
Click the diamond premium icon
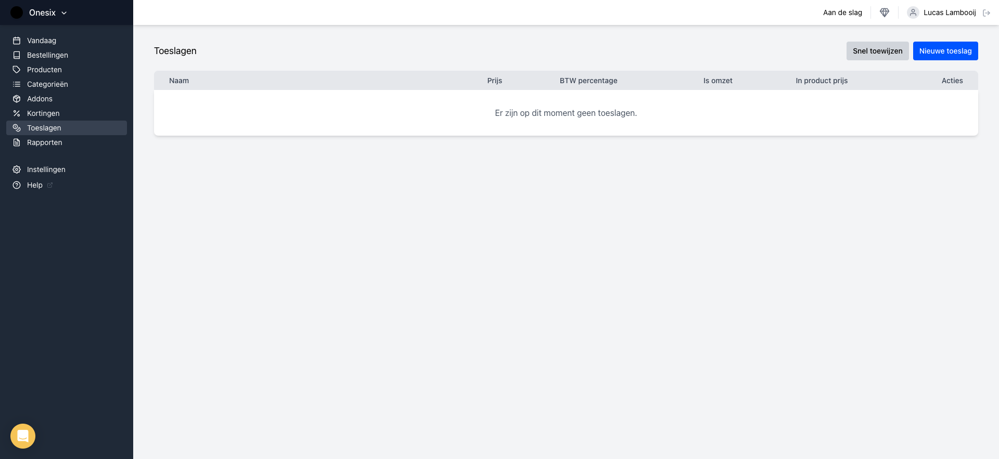tap(885, 12)
